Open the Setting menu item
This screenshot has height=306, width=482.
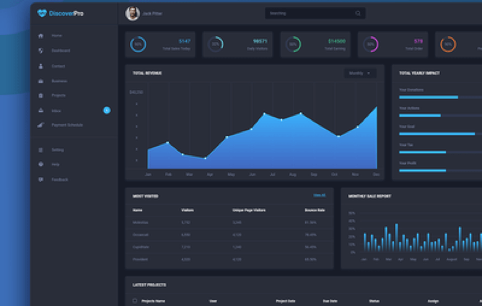(x=57, y=150)
